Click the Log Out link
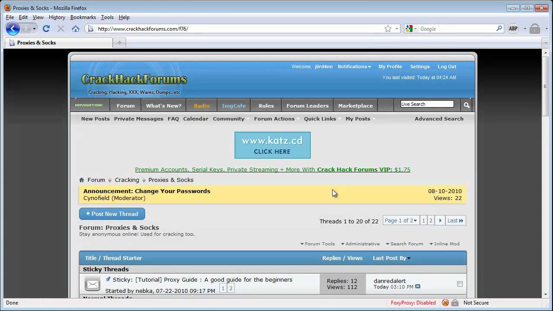This screenshot has width=553, height=311. tap(447, 67)
